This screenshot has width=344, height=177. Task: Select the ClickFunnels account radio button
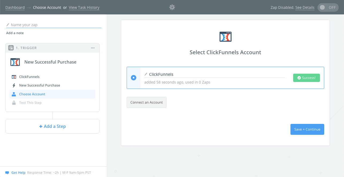point(134,78)
